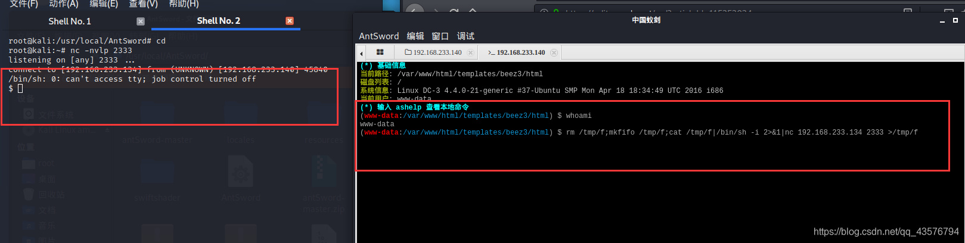Viewport: 965px width, 243px height.
Task: Click the 系统信息 Linux DC-3 line
Action: coord(542,91)
